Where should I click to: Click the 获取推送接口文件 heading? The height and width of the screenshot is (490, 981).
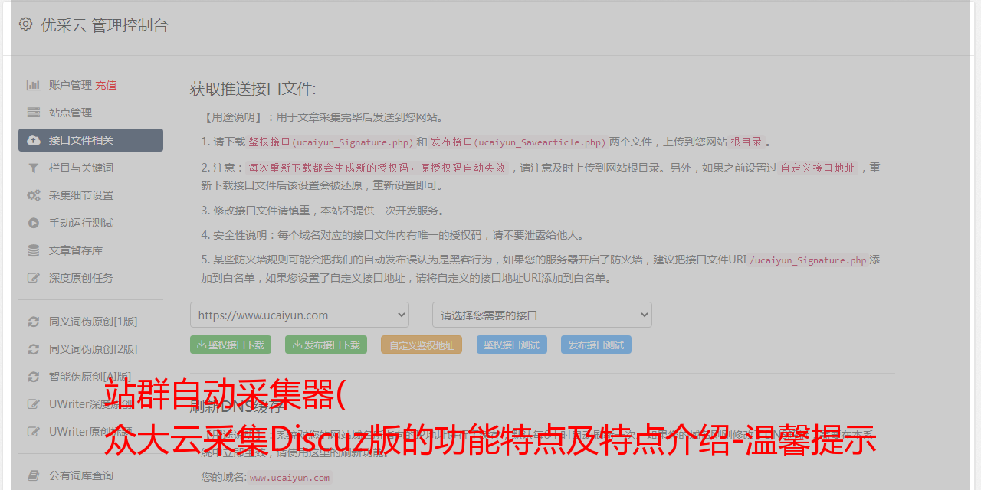(x=253, y=89)
